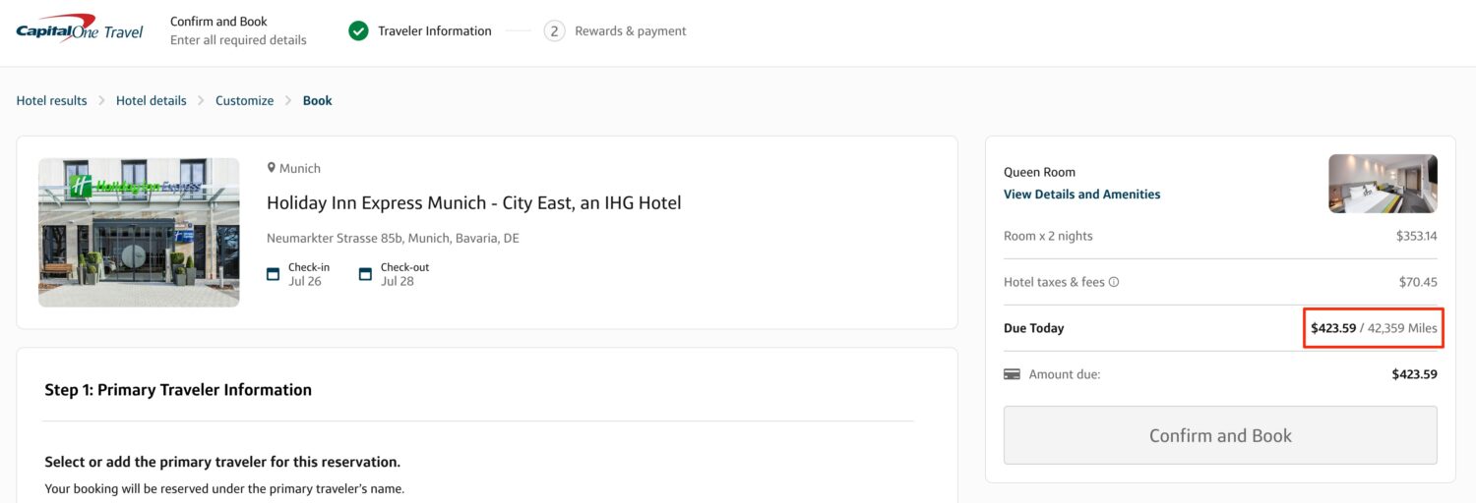Click the Enter all required details subtitle

point(238,40)
